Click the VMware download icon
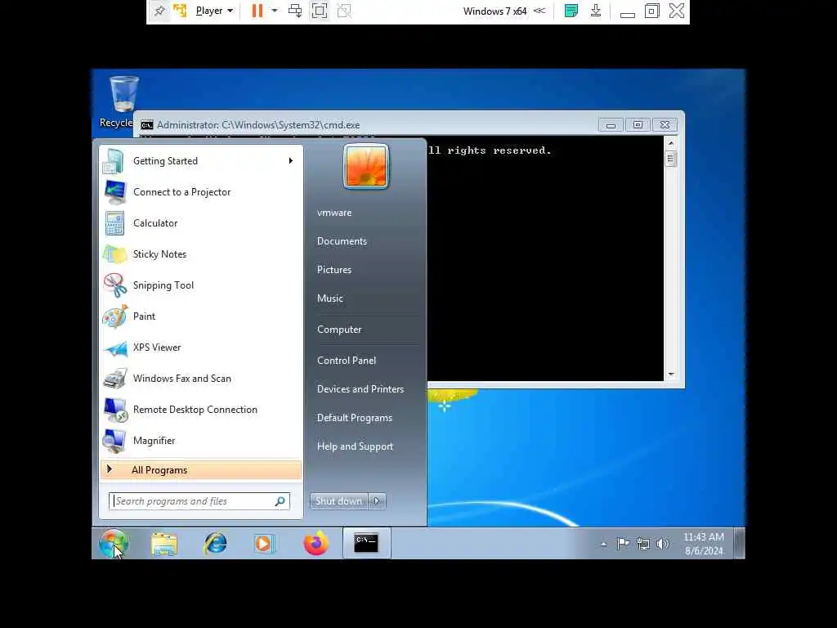The width and height of the screenshot is (837, 628). point(596,11)
